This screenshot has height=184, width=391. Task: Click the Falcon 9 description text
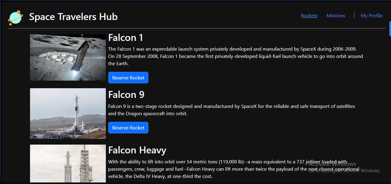tap(231, 110)
